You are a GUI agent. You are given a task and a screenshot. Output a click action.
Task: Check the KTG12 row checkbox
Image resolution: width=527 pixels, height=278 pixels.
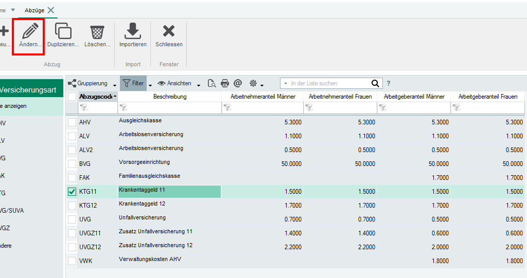click(72, 205)
